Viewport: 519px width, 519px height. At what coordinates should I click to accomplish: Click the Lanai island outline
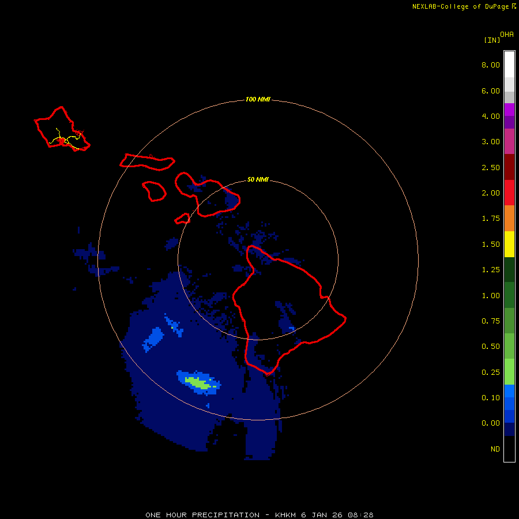(x=154, y=191)
